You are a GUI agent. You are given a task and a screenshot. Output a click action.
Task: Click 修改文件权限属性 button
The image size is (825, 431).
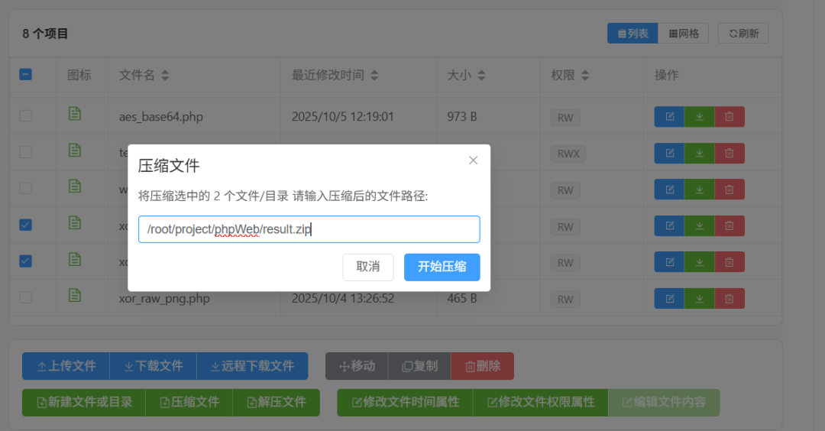(x=540, y=403)
